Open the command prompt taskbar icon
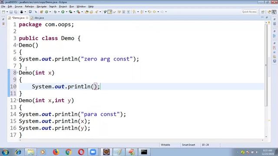Image resolution: width=278 pixels, height=156 pixels. point(144,152)
